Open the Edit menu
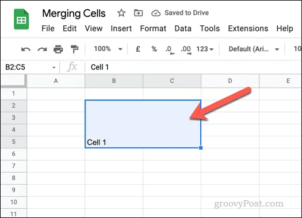 70,29
